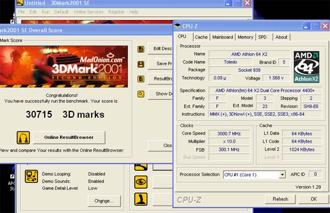The width and height of the screenshot is (330, 213).
Task: Open the Default menu in 3DMark2001
Action: pos(61,12)
